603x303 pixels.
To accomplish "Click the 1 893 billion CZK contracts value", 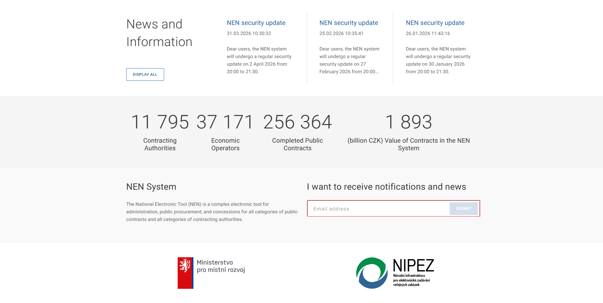I will (x=409, y=122).
